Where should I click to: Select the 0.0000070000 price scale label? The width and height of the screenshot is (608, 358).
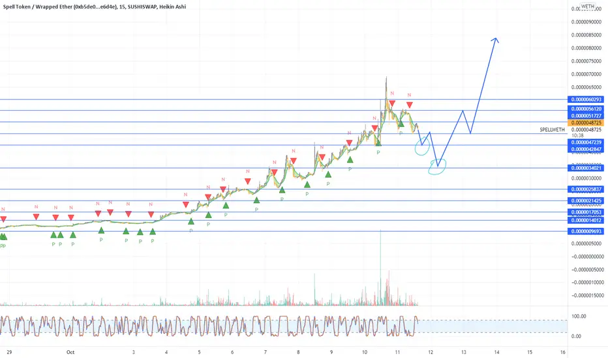tap(586, 74)
